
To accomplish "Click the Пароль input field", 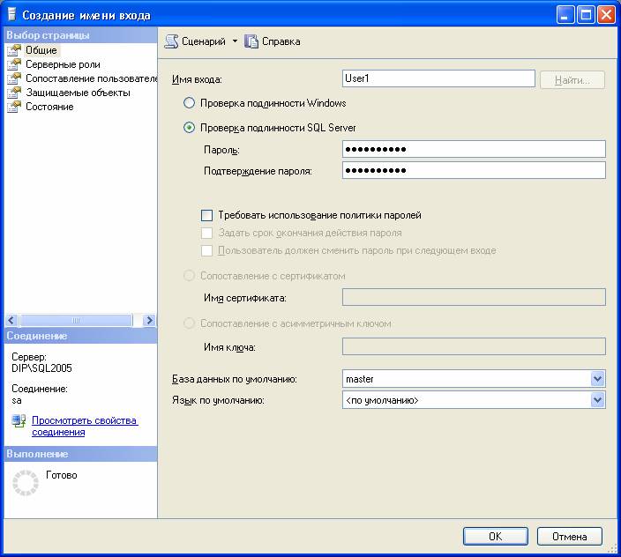I will point(473,149).
